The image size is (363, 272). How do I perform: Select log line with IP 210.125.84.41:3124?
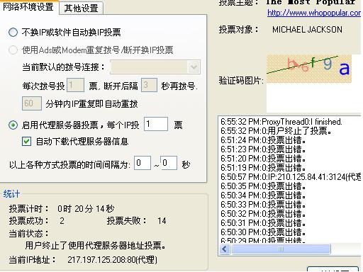(x=291, y=177)
